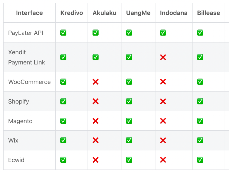Select the Indodana column header
Screen dimensions: 229x172
coord(174,13)
